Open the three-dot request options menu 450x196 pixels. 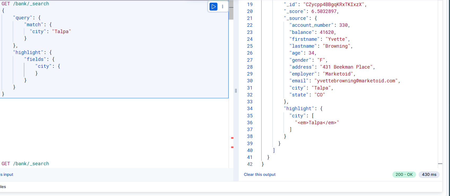click(x=223, y=7)
